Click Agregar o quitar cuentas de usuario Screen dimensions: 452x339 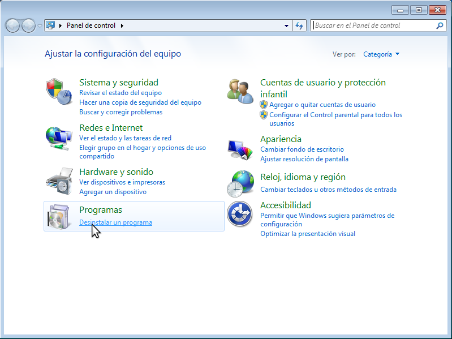point(322,105)
